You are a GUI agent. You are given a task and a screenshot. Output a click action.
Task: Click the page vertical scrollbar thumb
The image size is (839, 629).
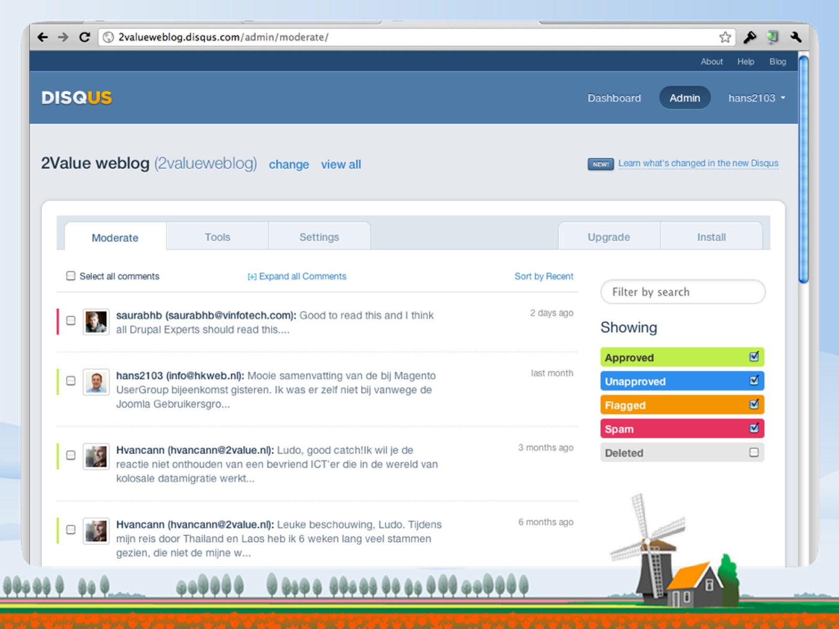[x=803, y=169]
